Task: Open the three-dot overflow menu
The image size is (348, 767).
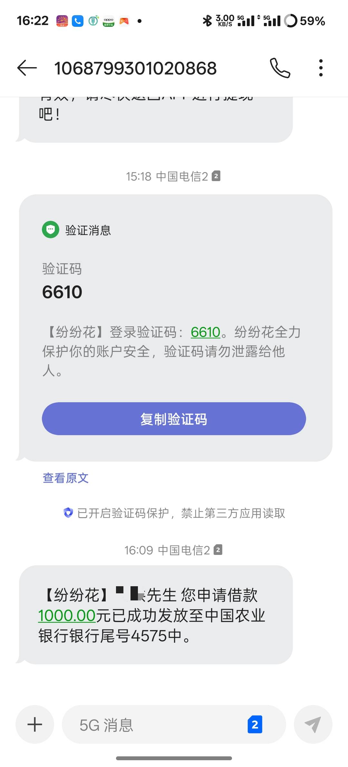Action: tap(321, 68)
